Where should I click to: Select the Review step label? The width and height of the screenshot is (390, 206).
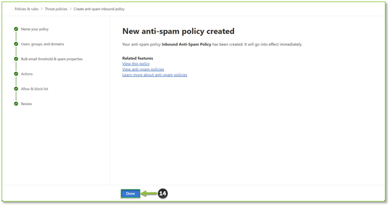pos(27,104)
